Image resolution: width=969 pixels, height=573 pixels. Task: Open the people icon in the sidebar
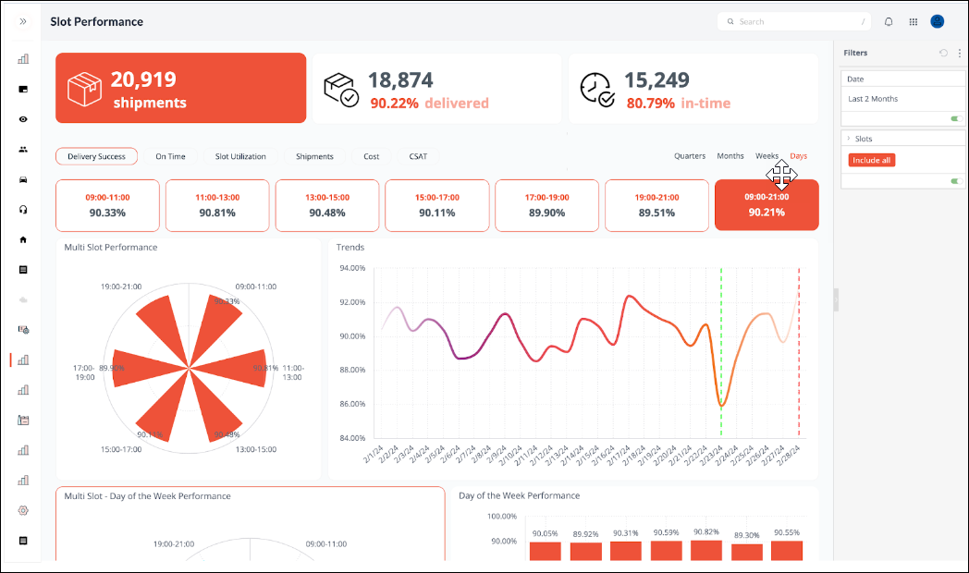click(x=23, y=150)
